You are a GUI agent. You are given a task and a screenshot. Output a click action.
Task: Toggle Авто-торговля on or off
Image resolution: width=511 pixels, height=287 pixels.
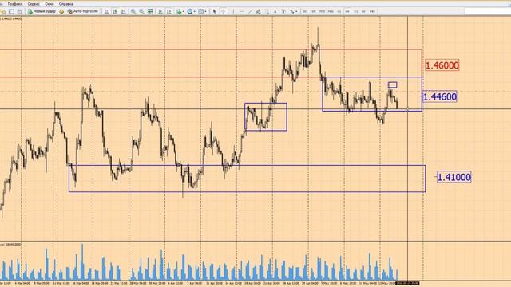pyautogui.click(x=83, y=11)
